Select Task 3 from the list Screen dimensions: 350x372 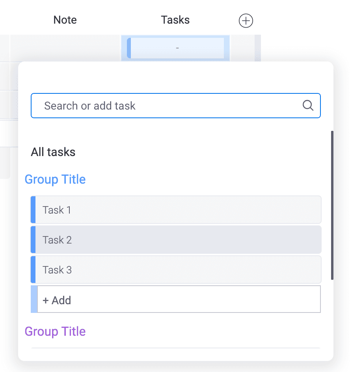pos(176,270)
